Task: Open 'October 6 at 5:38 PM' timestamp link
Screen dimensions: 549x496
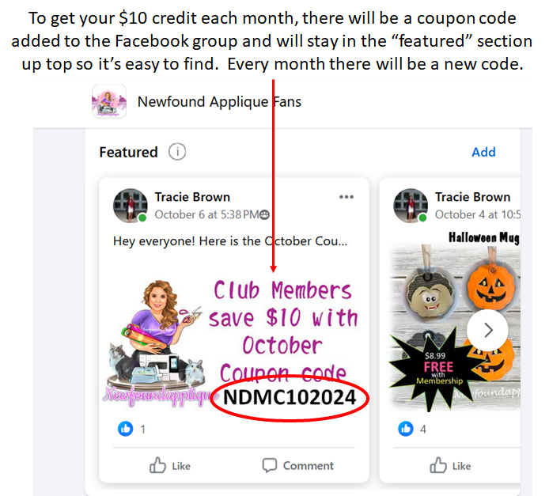Action: [206, 214]
